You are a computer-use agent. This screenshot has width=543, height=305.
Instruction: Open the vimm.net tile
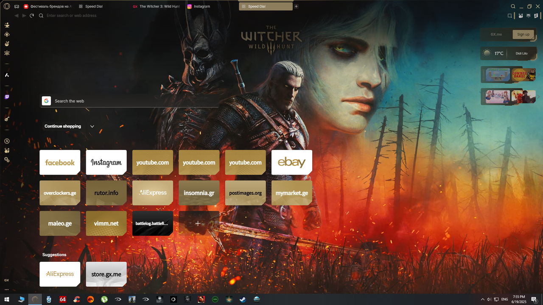tap(106, 223)
